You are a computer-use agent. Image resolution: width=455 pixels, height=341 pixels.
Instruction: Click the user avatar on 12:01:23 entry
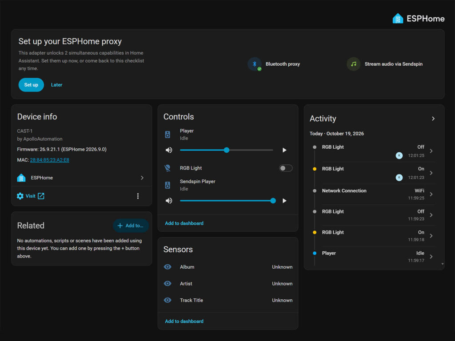tap(399, 178)
